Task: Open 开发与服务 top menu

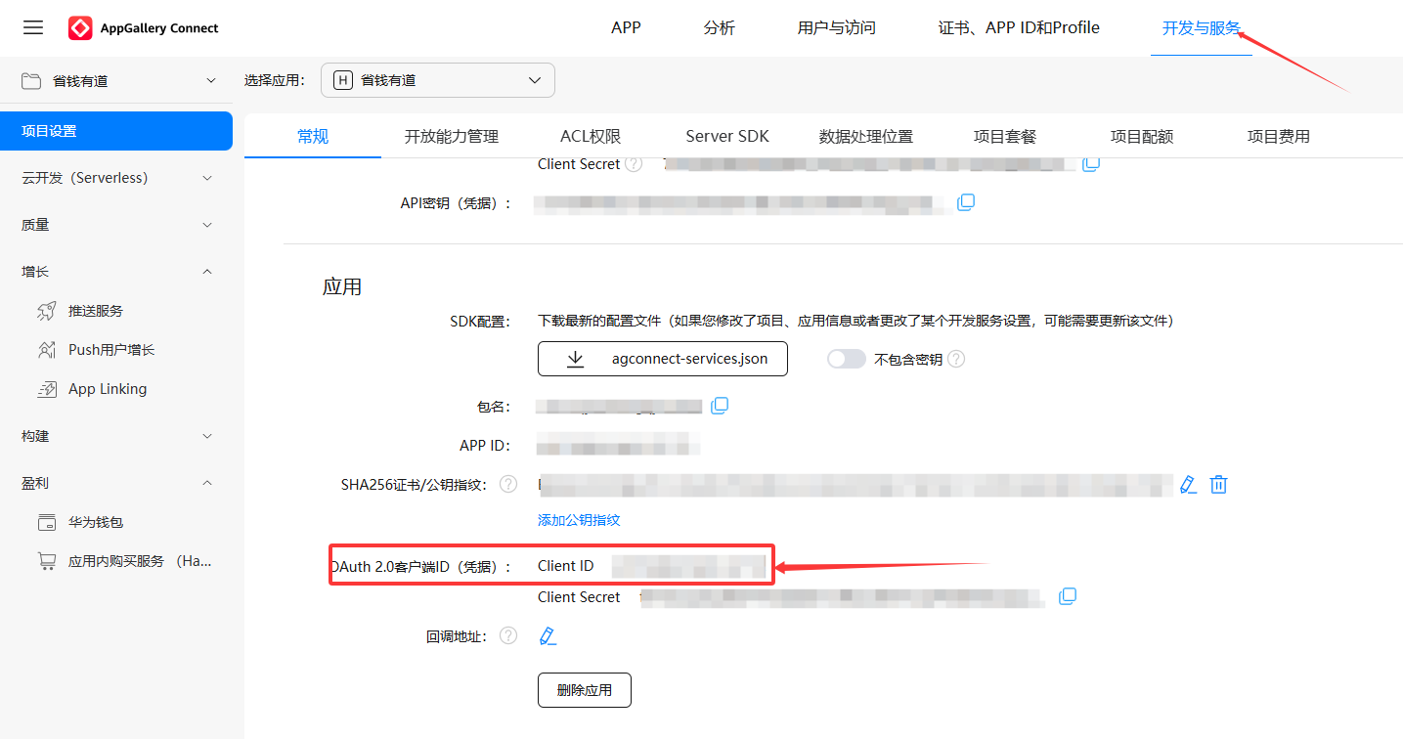Action: (x=1202, y=28)
